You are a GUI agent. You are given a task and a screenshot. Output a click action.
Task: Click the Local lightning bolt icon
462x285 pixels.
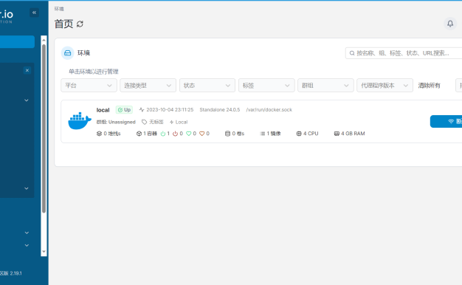tap(171, 122)
